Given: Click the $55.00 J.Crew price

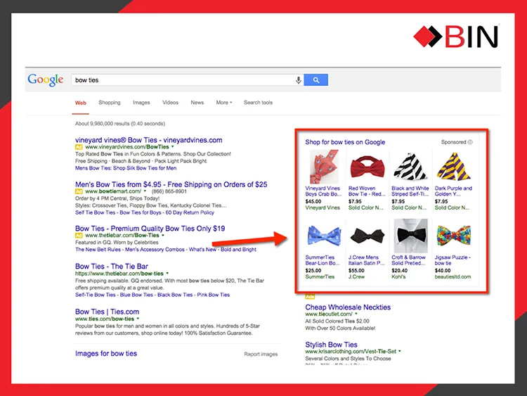Looking at the screenshot, I should pos(356,271).
